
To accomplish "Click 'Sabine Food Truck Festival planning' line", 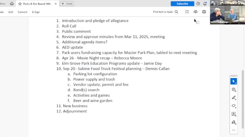I will [x=116, y=68].
